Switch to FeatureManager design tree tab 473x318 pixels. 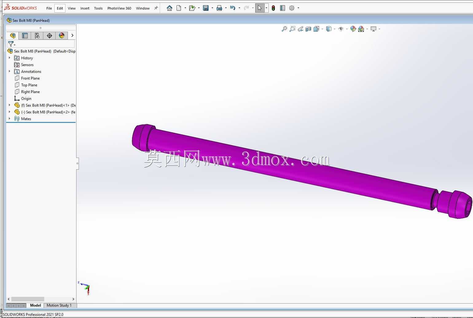pos(13,36)
